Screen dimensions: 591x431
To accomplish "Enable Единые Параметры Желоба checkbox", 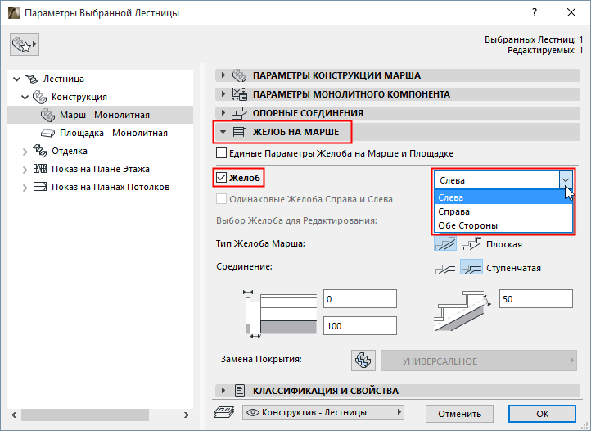I will pos(221,153).
